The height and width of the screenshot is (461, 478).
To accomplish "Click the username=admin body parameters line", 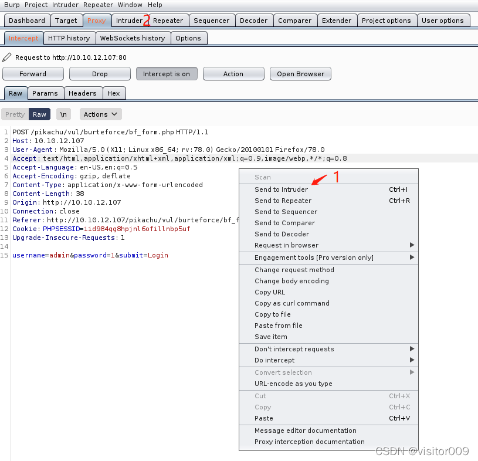I will tap(90, 255).
